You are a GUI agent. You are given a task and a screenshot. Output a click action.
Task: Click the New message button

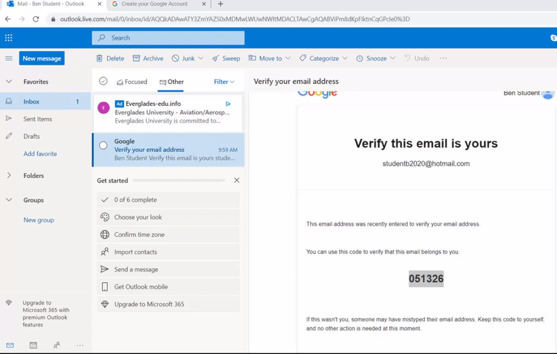coord(42,58)
